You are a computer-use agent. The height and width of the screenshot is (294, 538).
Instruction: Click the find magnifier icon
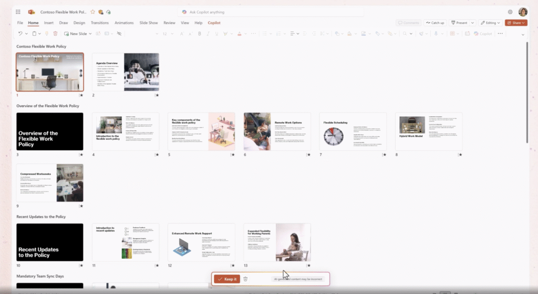click(x=405, y=34)
